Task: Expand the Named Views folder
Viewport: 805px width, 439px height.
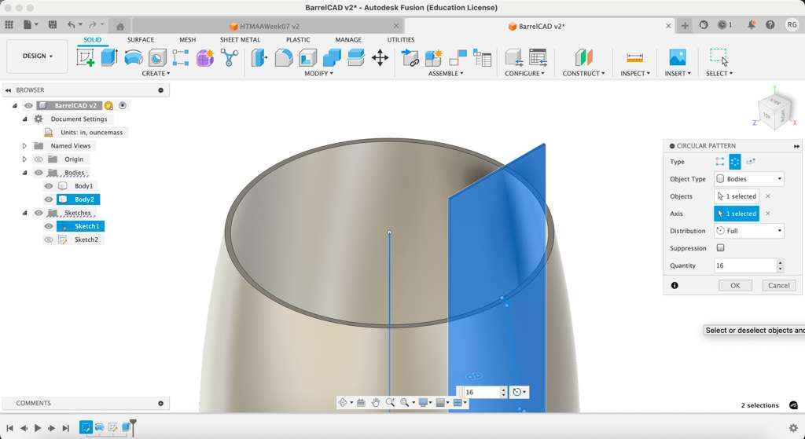Action: [x=24, y=146]
